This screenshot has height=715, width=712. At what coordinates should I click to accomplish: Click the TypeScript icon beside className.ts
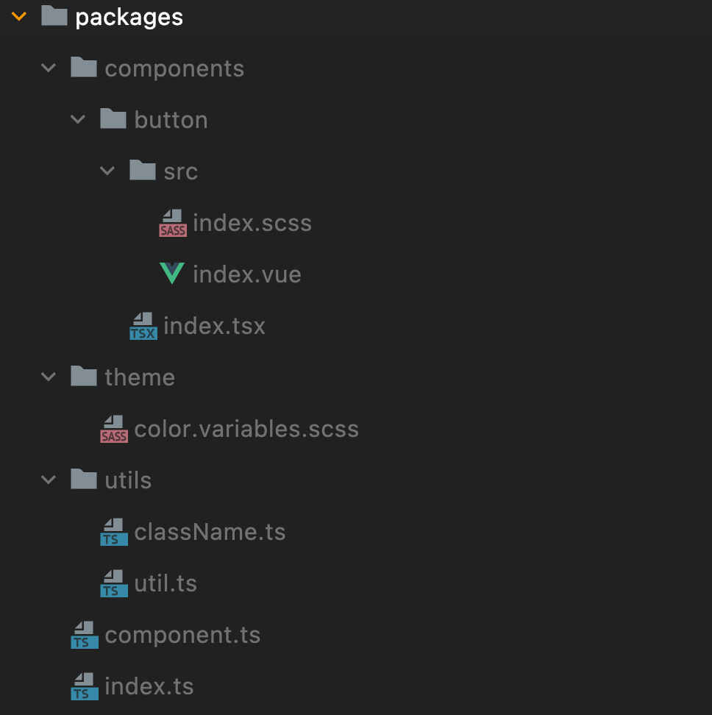(x=114, y=532)
